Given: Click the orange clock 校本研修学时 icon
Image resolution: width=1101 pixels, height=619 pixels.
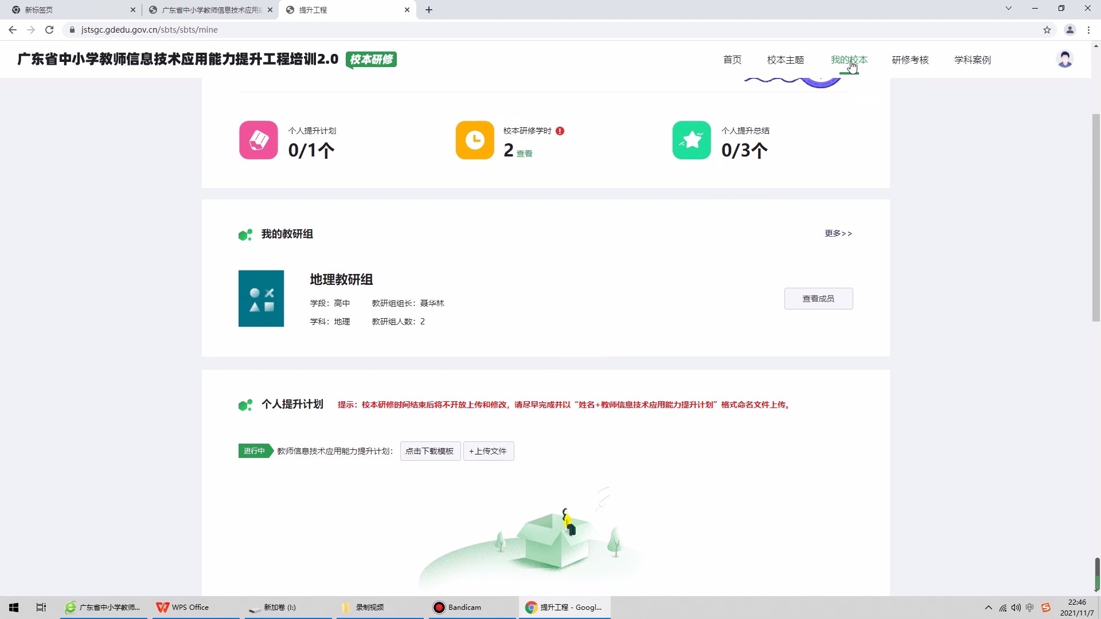Looking at the screenshot, I should tap(474, 140).
